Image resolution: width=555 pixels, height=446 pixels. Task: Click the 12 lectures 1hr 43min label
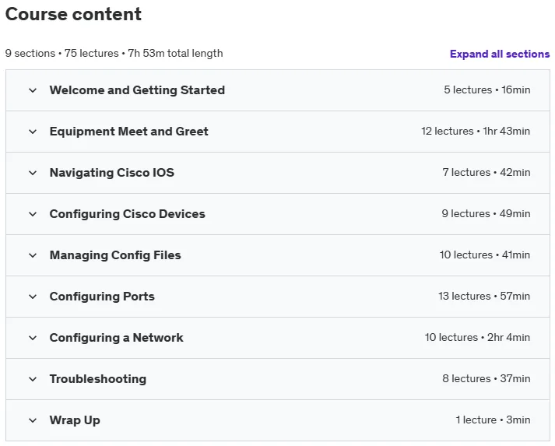point(476,131)
